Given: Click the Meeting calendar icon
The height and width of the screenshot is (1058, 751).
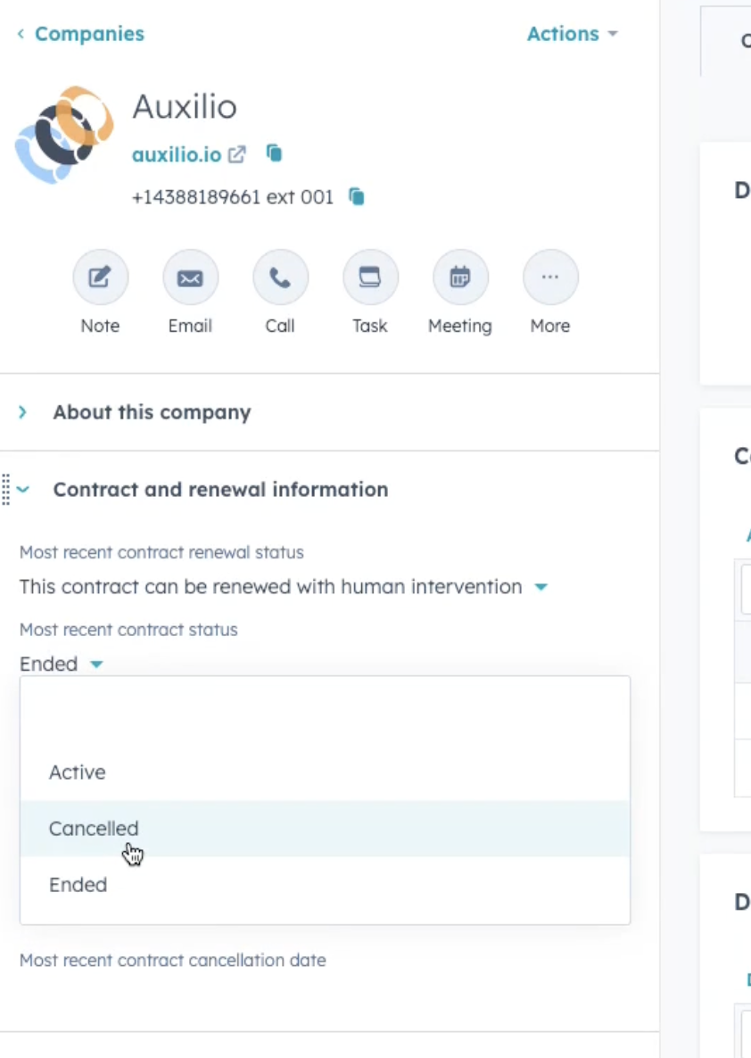Looking at the screenshot, I should pos(460,277).
